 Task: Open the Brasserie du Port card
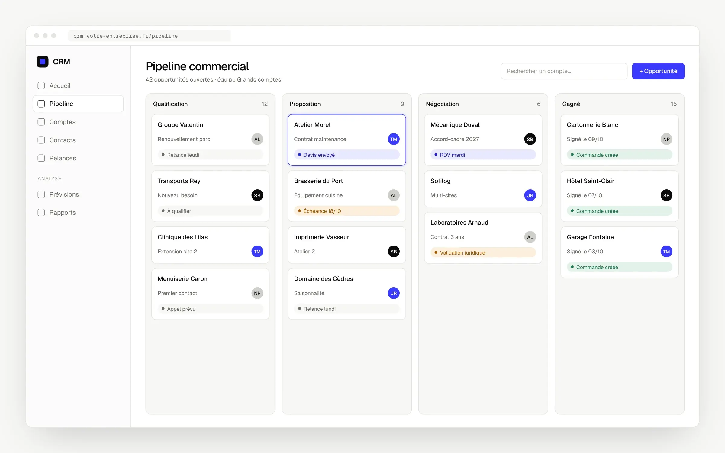[x=347, y=196]
